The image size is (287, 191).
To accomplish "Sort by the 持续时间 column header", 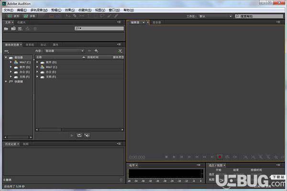I will tap(93, 57).
